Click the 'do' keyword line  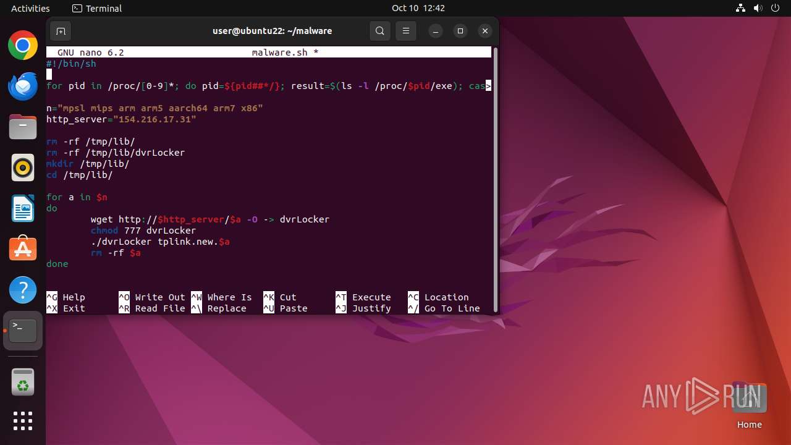[x=52, y=208]
